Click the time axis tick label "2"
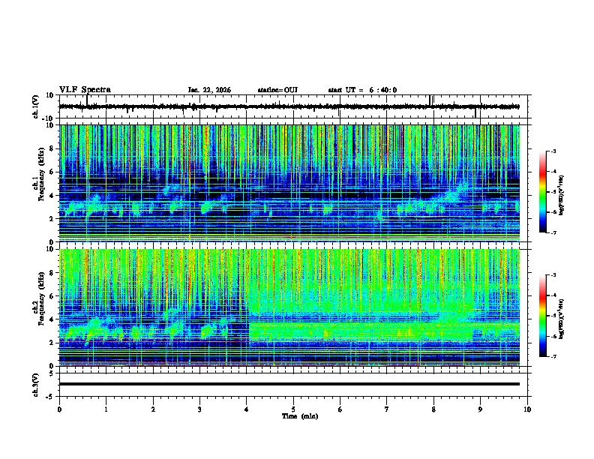 [153, 409]
